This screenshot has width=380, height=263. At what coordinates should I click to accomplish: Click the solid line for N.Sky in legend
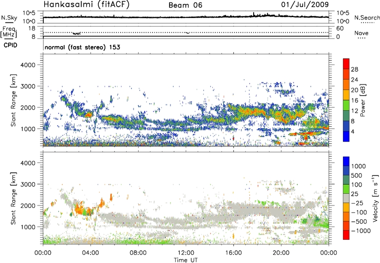9,22
